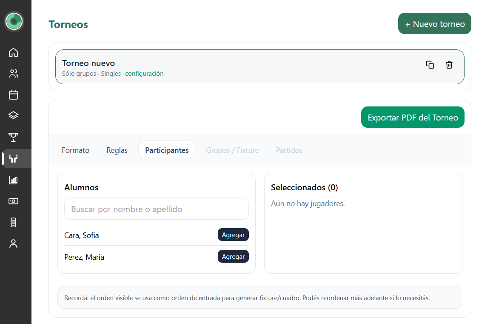Click the app logo at top left

(14, 21)
